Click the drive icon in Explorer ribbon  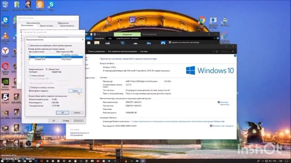tap(107, 43)
